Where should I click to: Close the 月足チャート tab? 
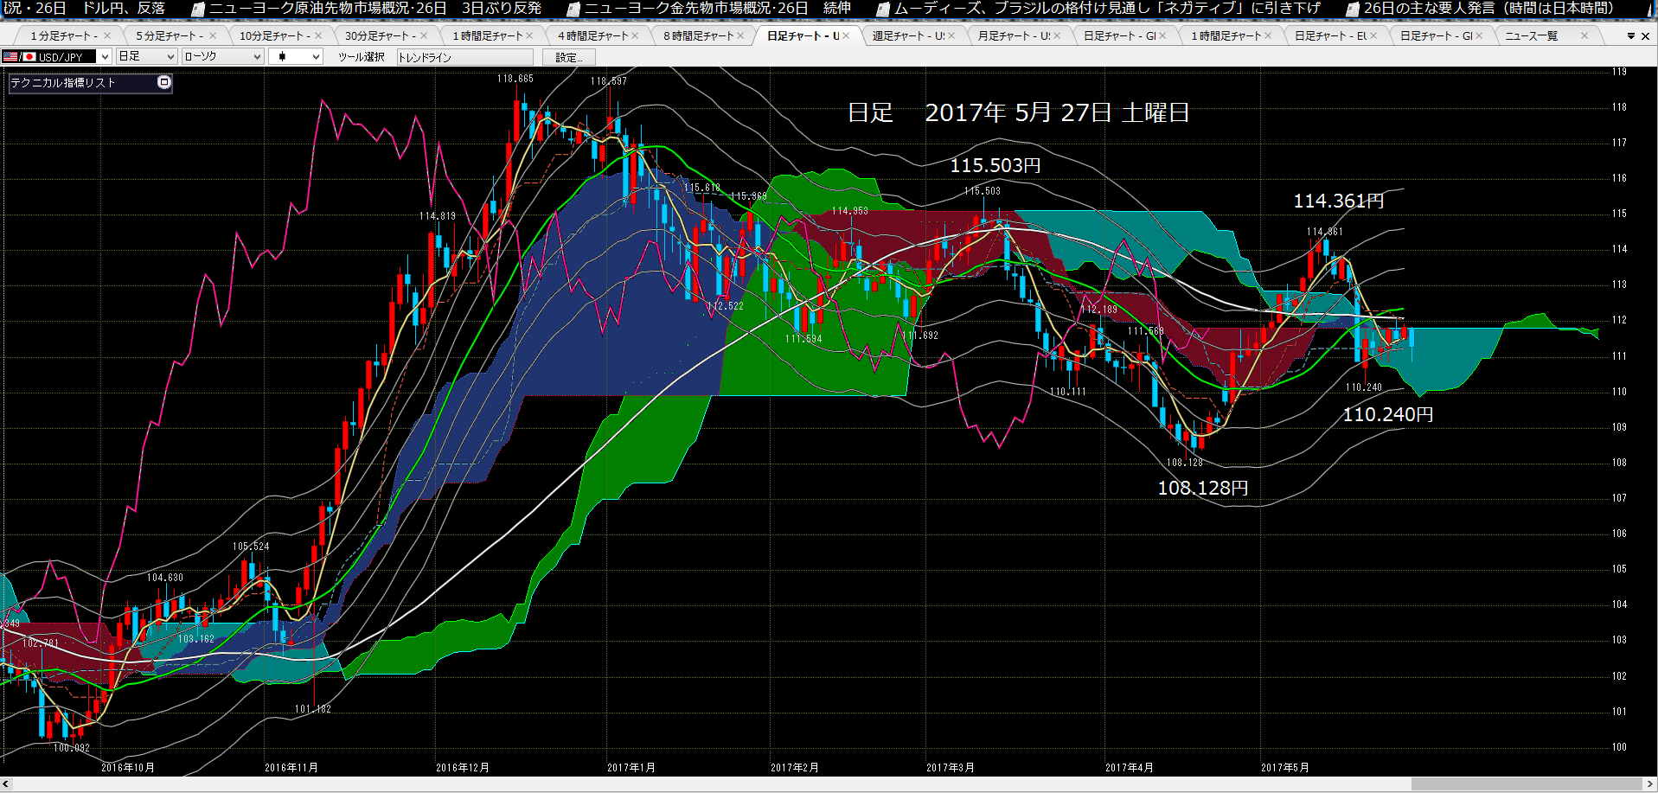click(1057, 35)
